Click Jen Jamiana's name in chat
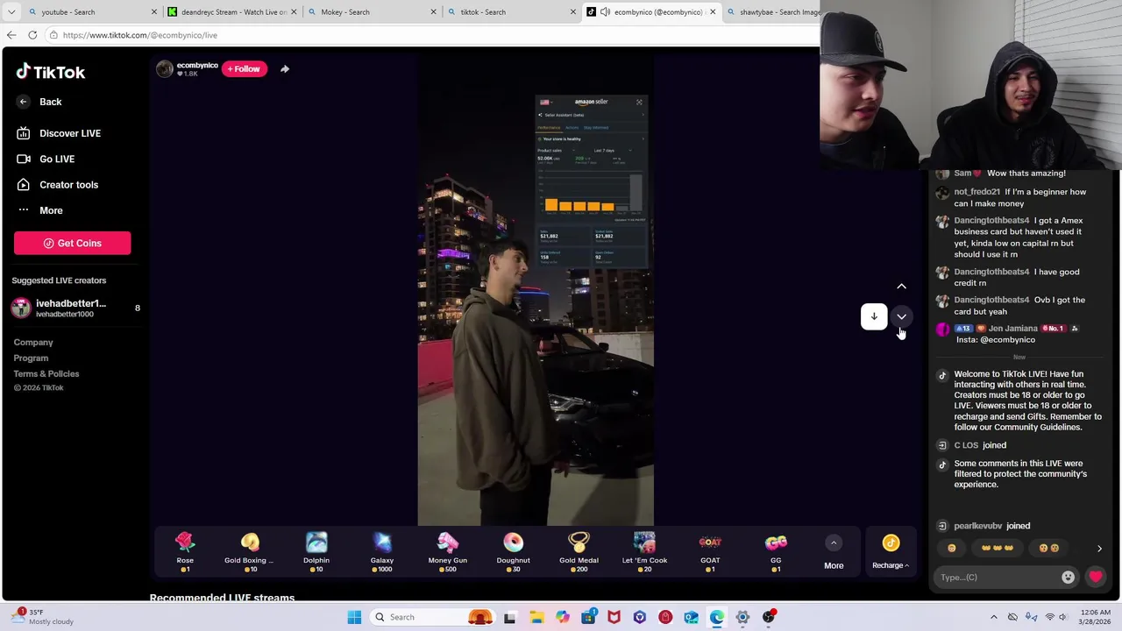The image size is (1122, 631). (1013, 329)
